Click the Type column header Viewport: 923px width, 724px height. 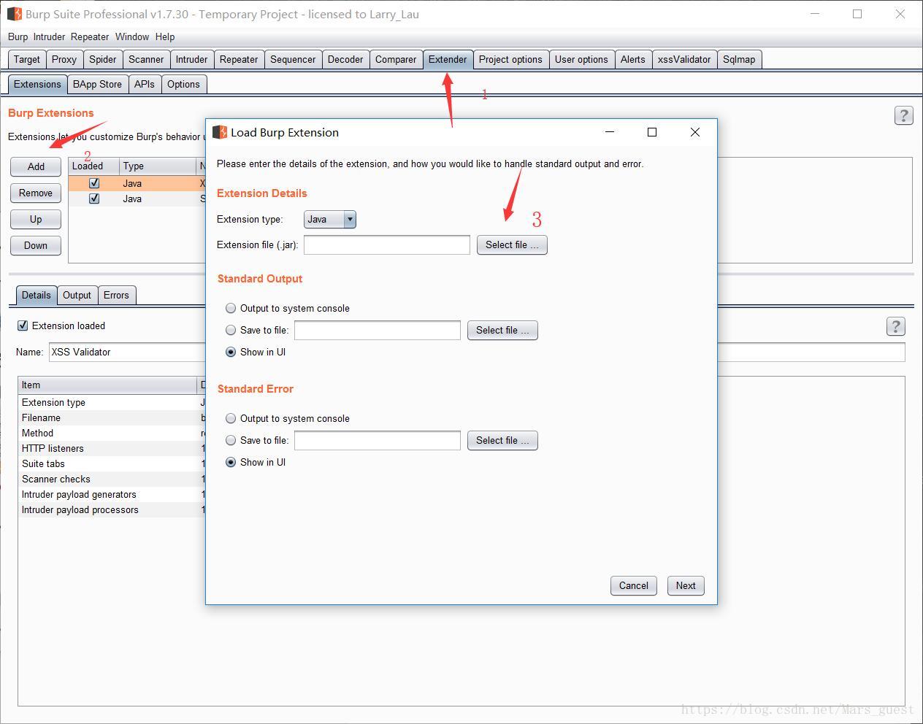(x=158, y=166)
